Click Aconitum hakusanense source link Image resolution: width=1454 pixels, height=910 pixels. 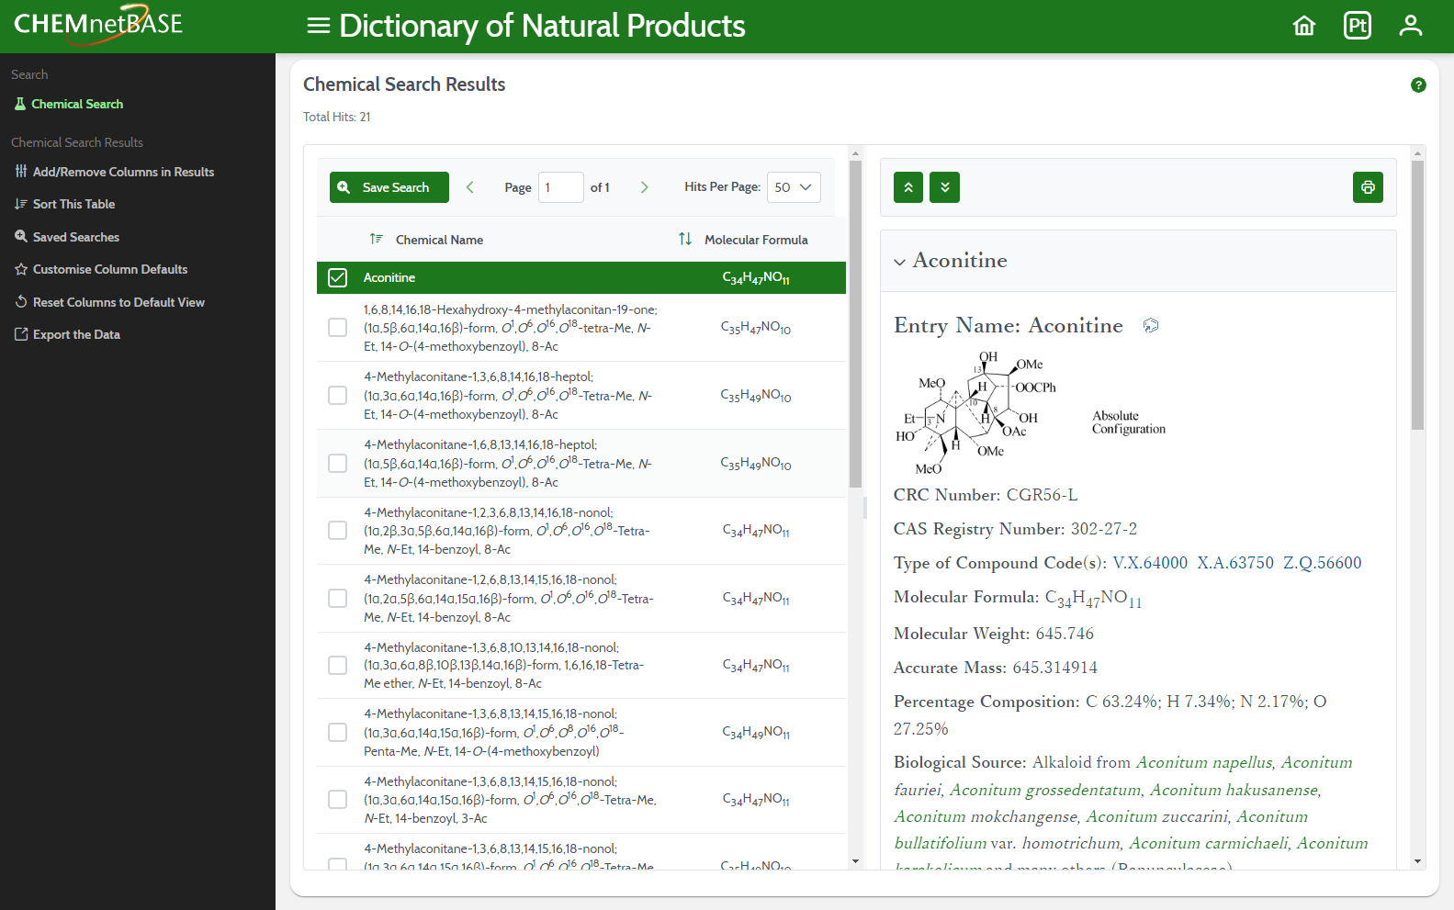(x=1234, y=790)
